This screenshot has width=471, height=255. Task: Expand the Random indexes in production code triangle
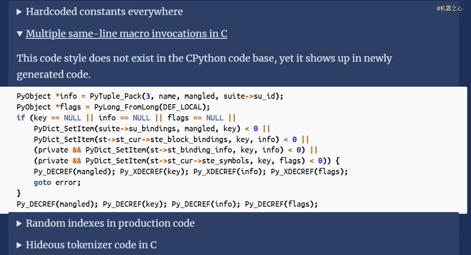[x=19, y=224]
